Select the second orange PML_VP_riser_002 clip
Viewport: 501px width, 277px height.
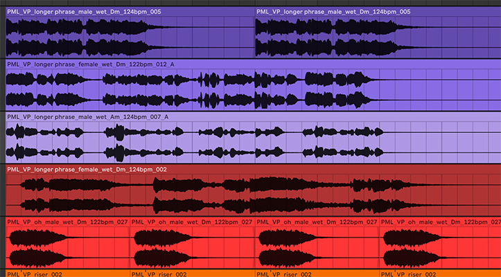[192, 274]
